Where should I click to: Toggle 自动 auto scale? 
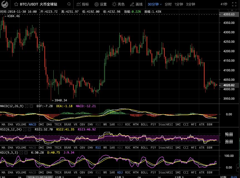click(x=234, y=177)
